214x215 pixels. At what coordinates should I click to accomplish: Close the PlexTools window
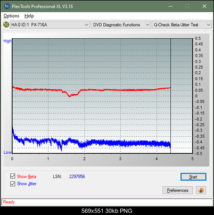pyautogui.click(x=204, y=6)
